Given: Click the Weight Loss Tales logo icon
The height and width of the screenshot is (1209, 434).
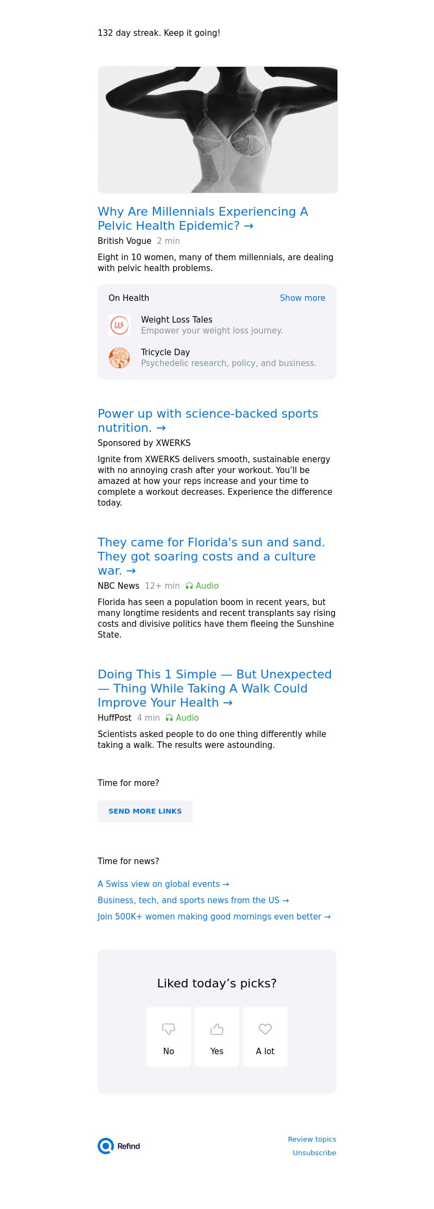Looking at the screenshot, I should [x=119, y=325].
